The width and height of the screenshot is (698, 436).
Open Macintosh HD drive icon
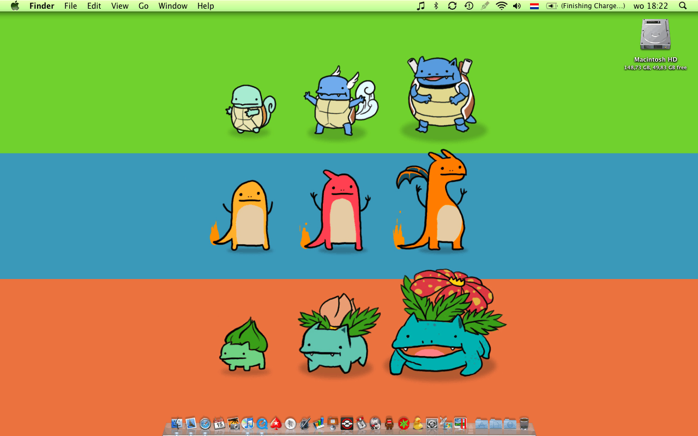pyautogui.click(x=655, y=35)
